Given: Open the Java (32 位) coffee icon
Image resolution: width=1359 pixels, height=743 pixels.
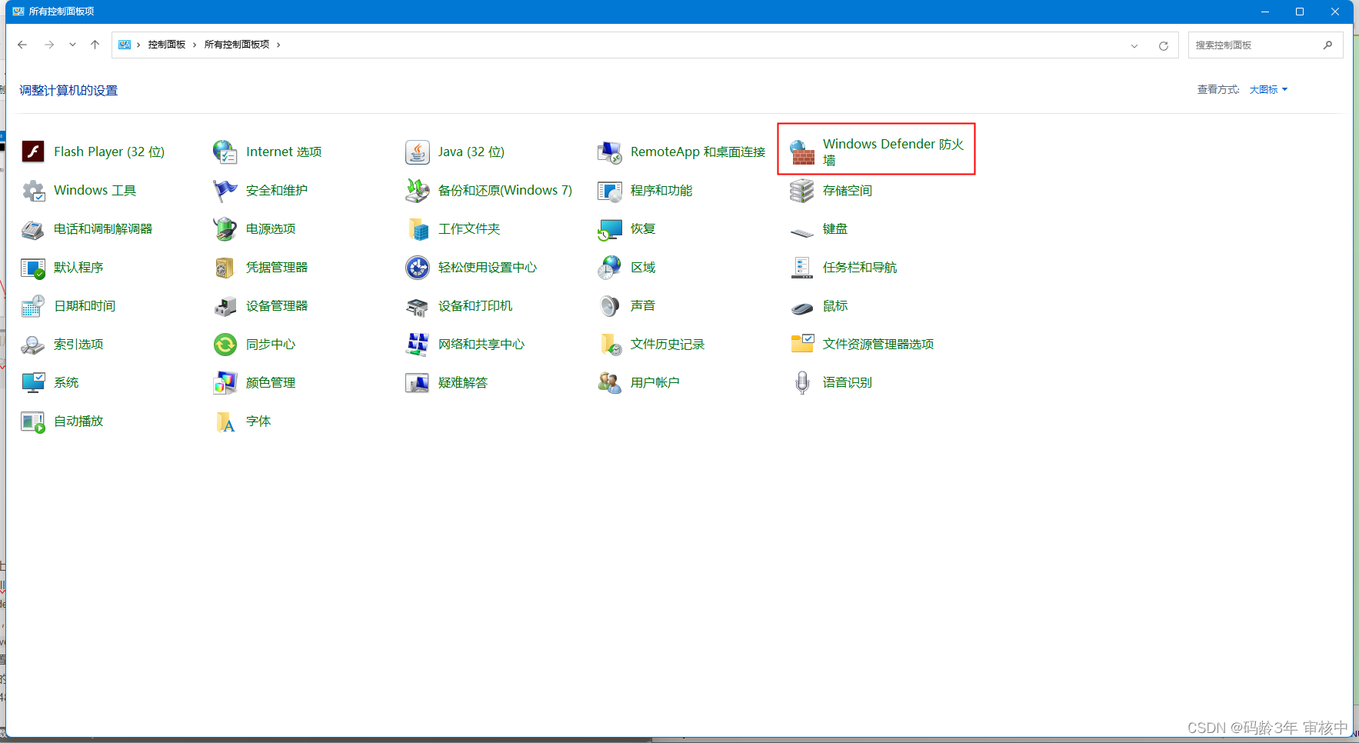Looking at the screenshot, I should click(418, 152).
